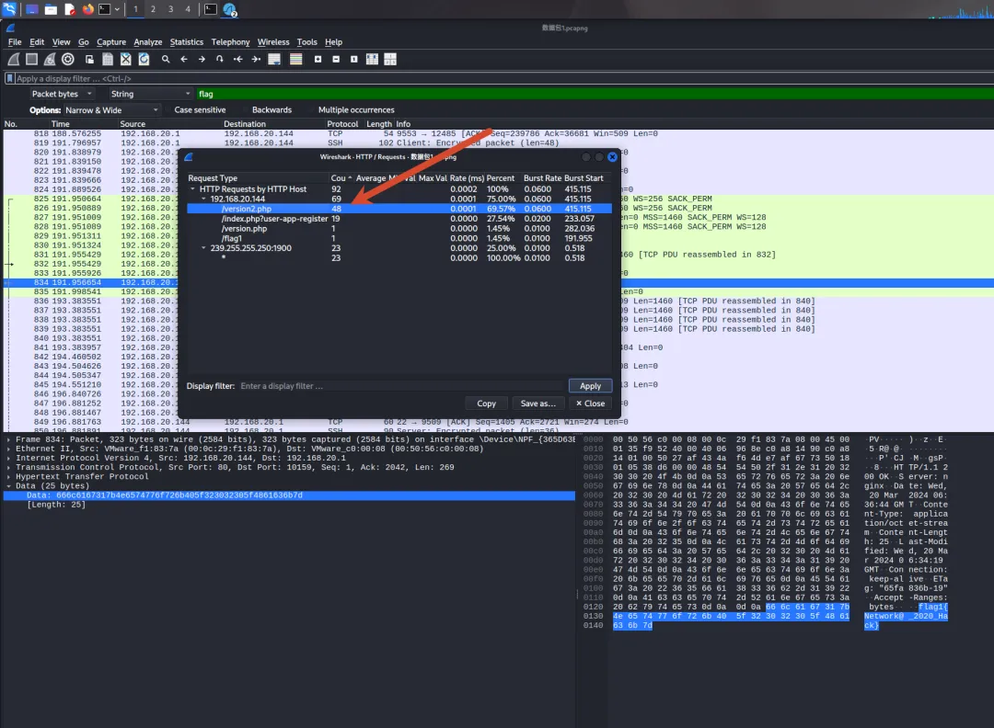Open Kali applications menu dragon icon

(x=9, y=9)
